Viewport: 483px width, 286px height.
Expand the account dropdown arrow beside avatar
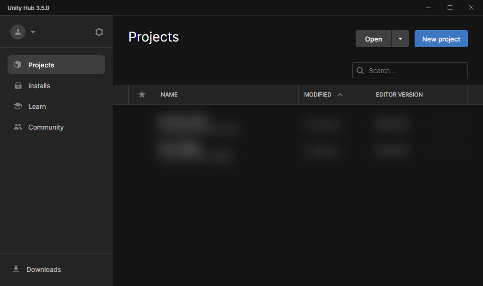click(33, 33)
